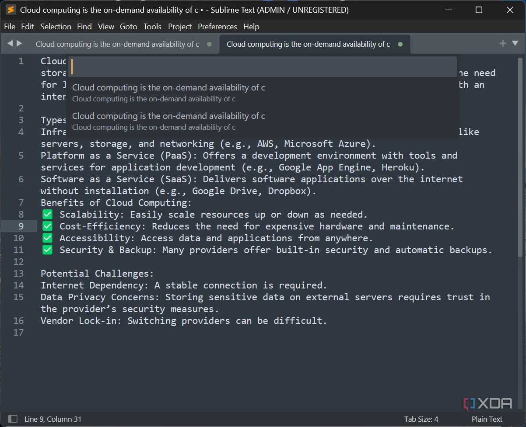Add a new tab with plus icon
Image resolution: width=526 pixels, height=427 pixels.
pyautogui.click(x=503, y=43)
